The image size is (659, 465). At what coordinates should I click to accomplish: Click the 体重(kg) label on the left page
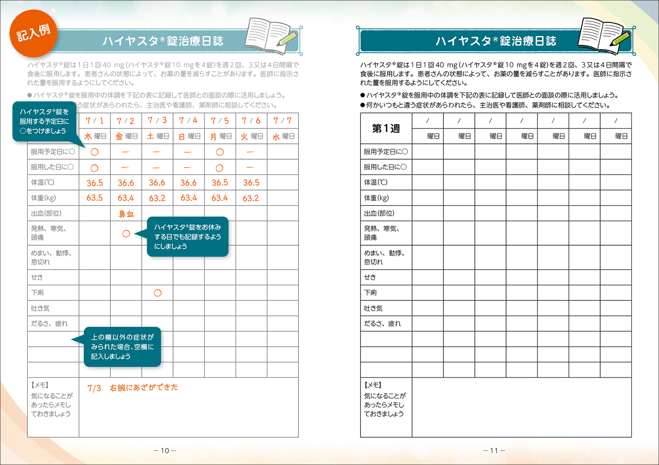[x=43, y=198]
